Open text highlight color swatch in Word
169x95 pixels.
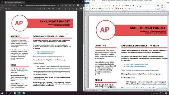pyautogui.click(x=110, y=8)
